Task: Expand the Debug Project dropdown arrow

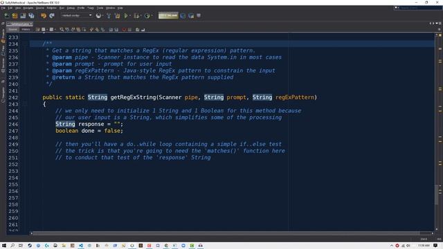Action: tap(141, 16)
